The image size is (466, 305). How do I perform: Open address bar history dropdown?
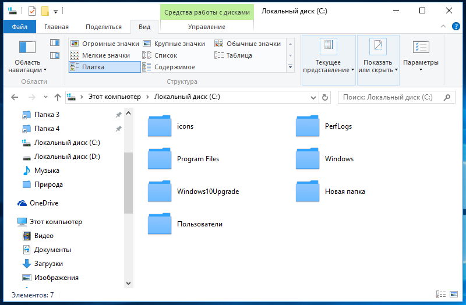[313, 97]
